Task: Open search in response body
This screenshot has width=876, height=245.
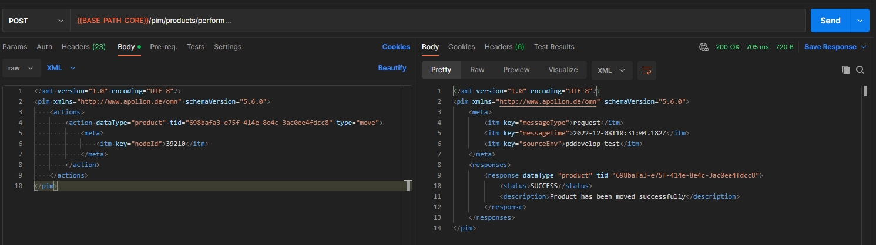Action: 860,70
